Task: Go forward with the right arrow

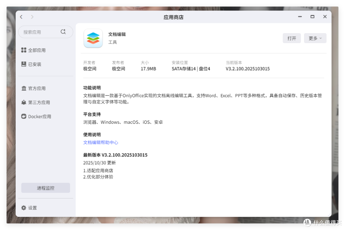Action: point(32,17)
